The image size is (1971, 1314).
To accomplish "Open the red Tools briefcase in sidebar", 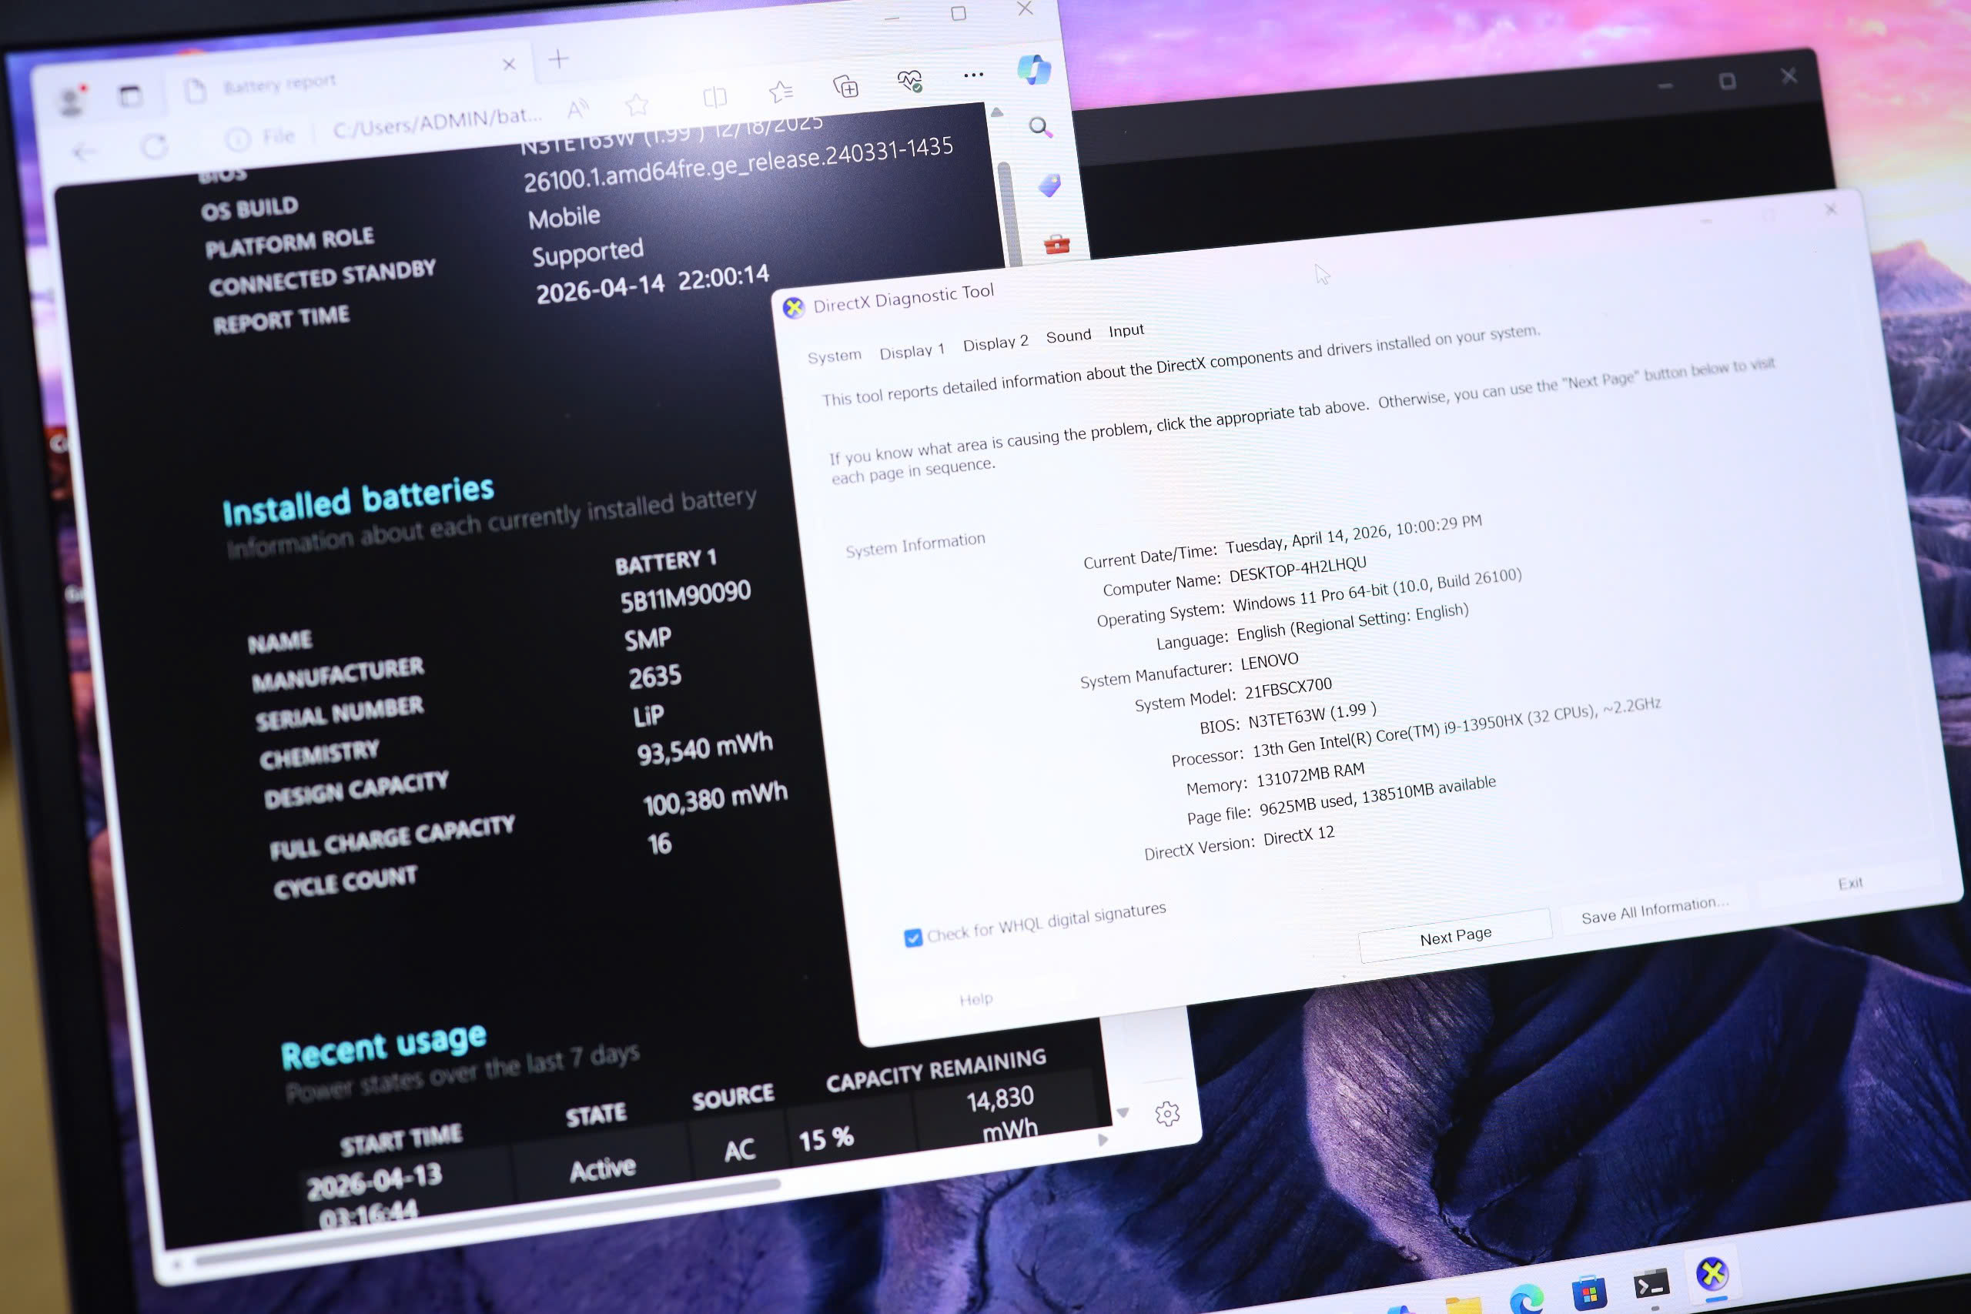I will click(x=1057, y=244).
